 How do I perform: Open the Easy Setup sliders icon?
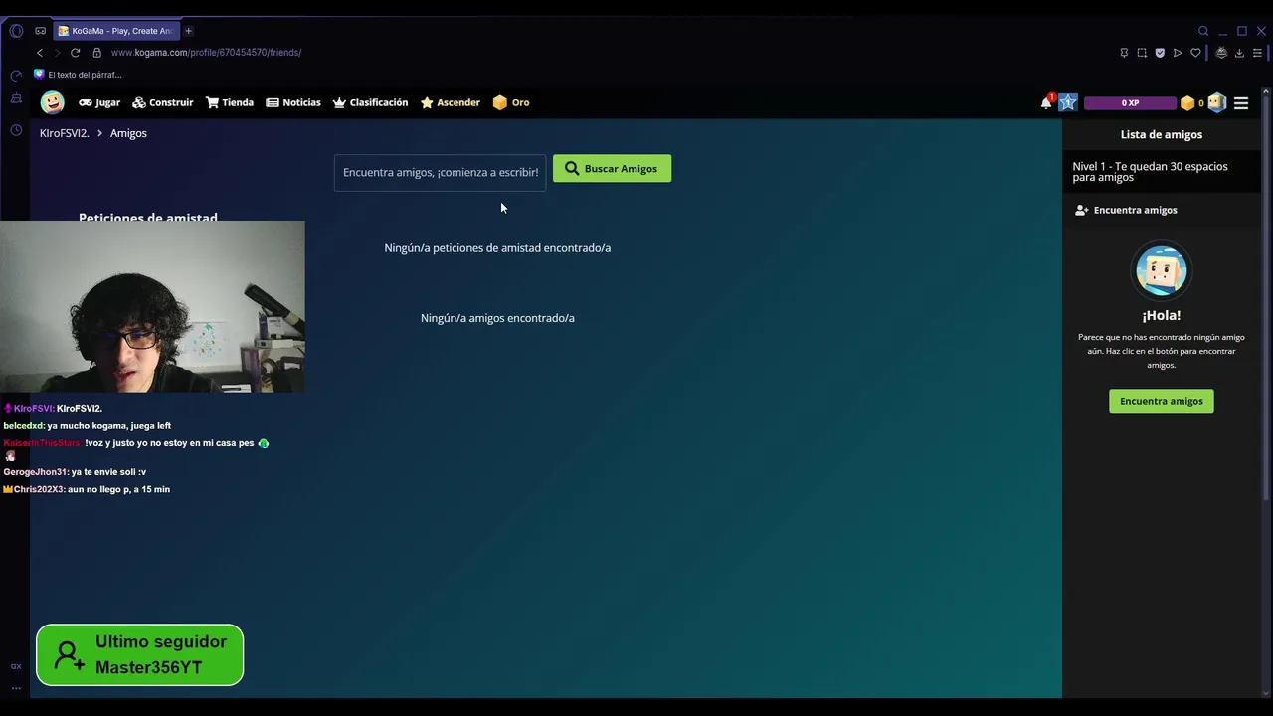tap(1258, 53)
